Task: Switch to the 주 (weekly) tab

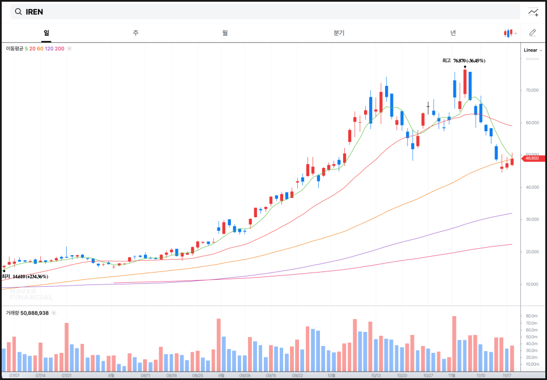Action: click(x=136, y=33)
